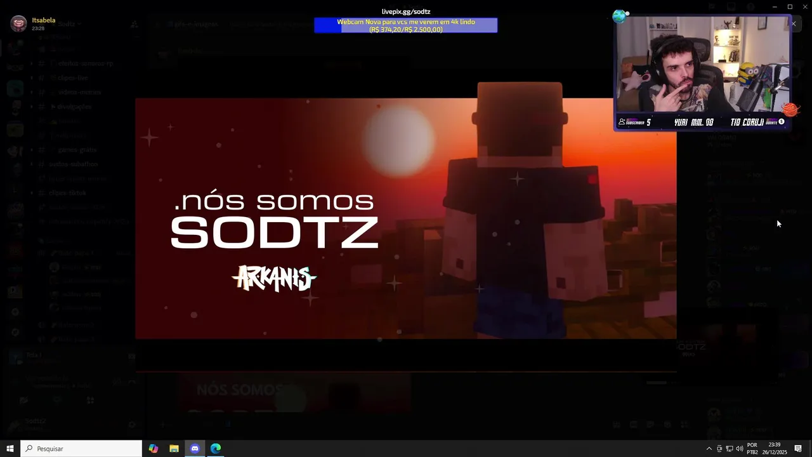Open File Explorer from the taskbar
The image size is (812, 457).
tap(174, 449)
